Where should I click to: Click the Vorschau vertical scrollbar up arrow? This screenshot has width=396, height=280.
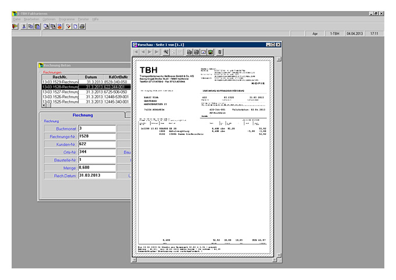coord(279,59)
